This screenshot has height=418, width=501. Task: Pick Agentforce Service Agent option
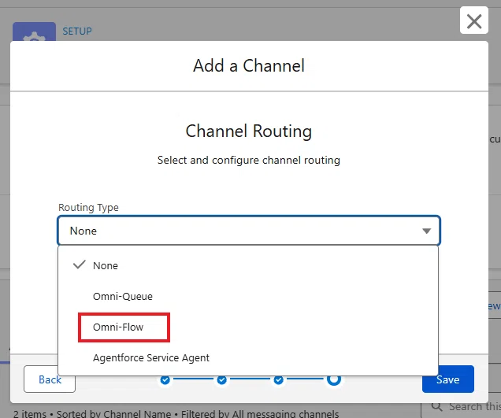(x=249, y=357)
